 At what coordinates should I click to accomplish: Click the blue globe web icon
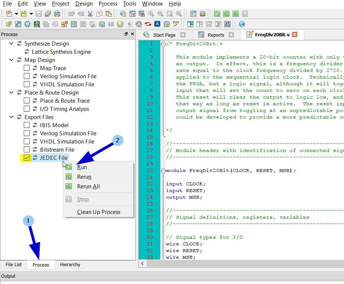[x=242, y=24]
